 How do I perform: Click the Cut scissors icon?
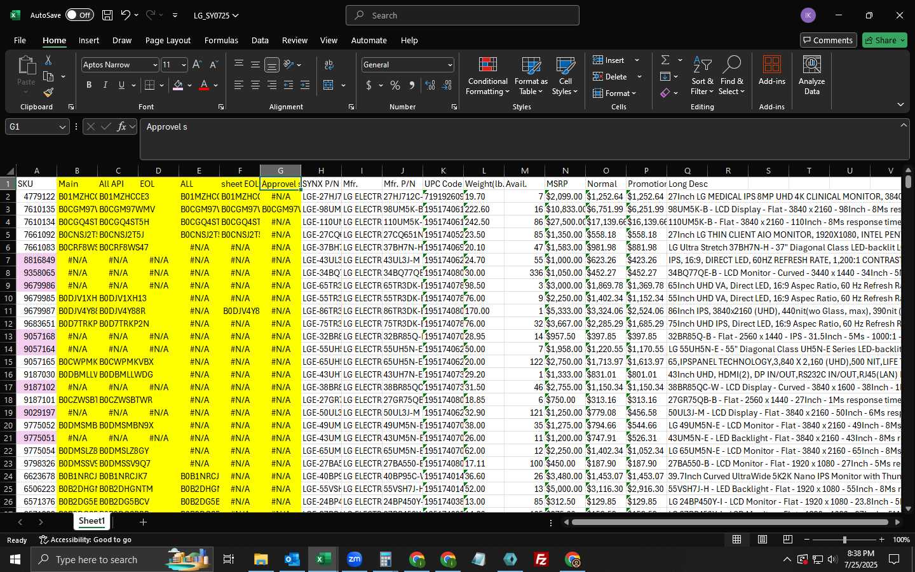point(48,60)
